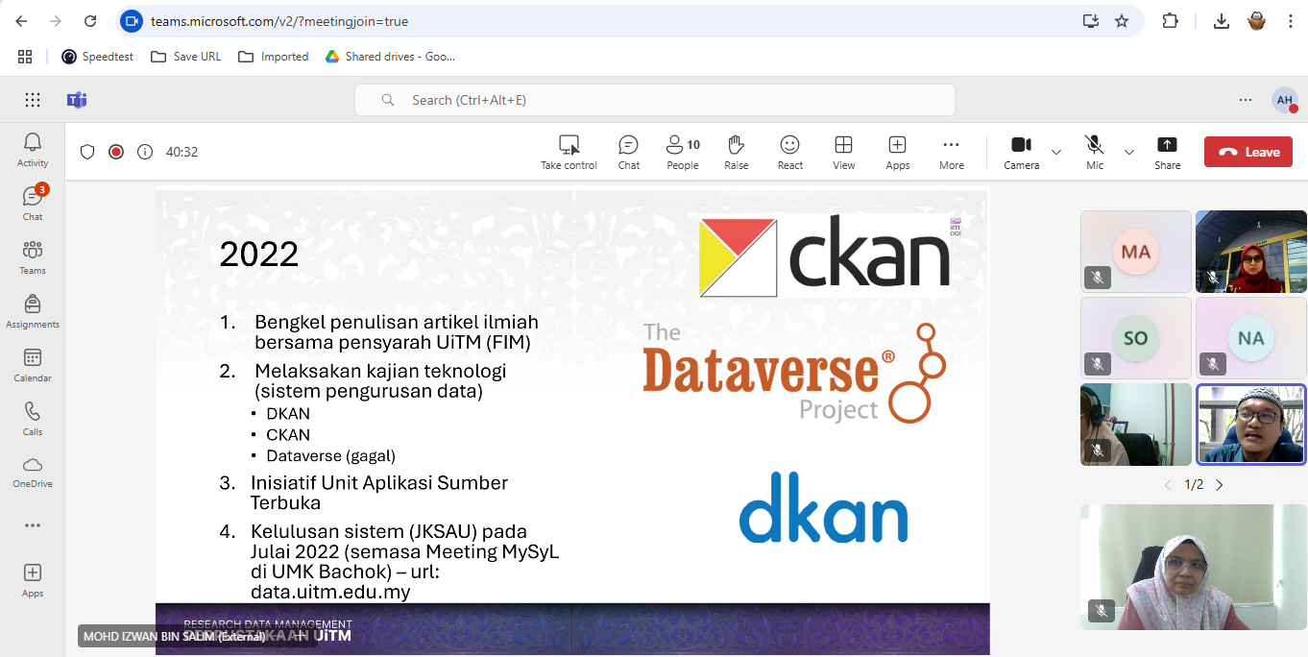Viewport: 1308px width, 657px height.
Task: Click the Teams logo icon
Action: tap(77, 100)
